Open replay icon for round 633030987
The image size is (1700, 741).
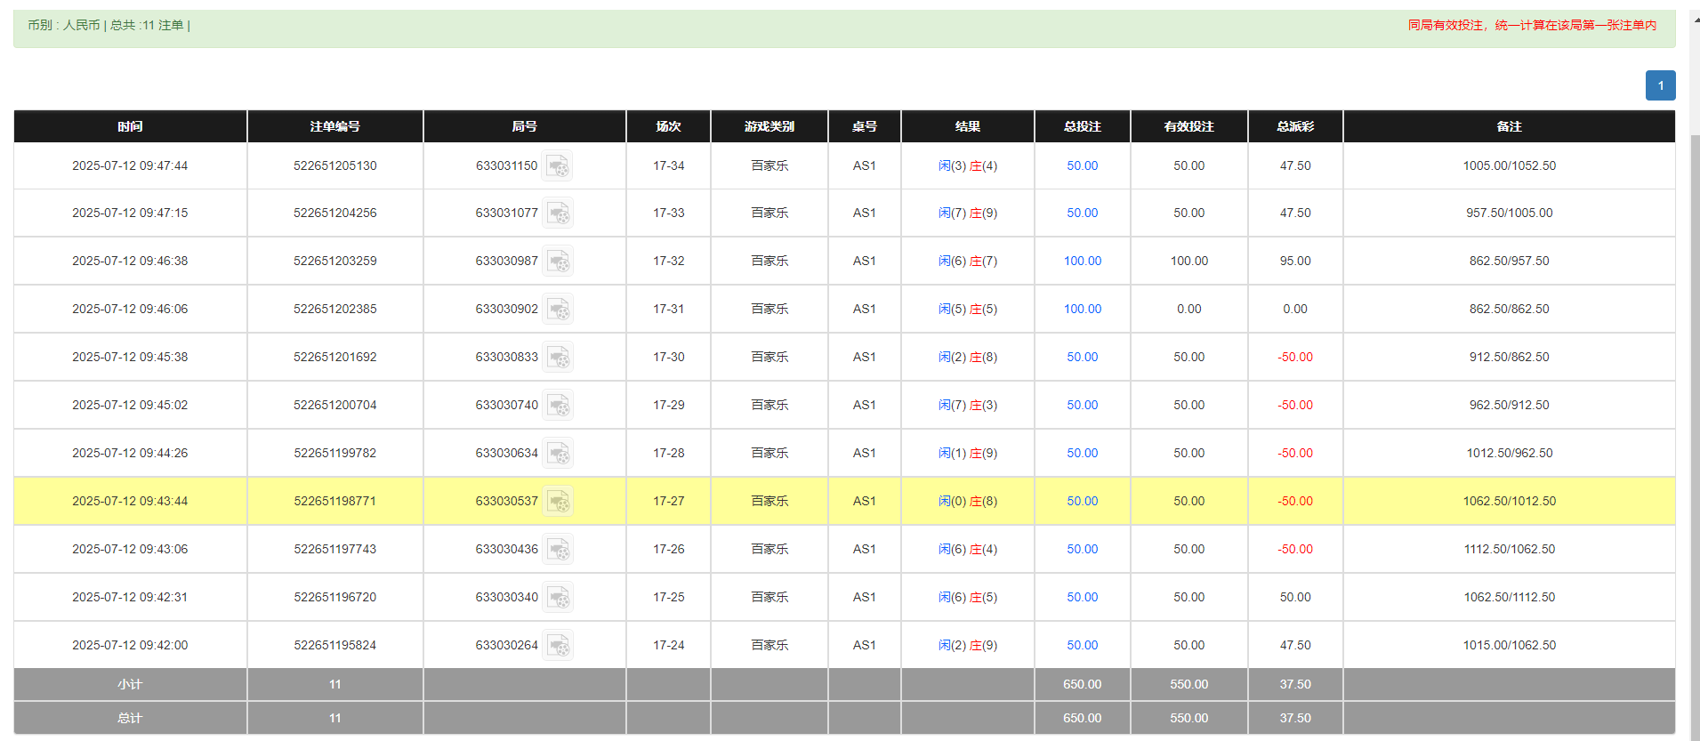point(558,262)
